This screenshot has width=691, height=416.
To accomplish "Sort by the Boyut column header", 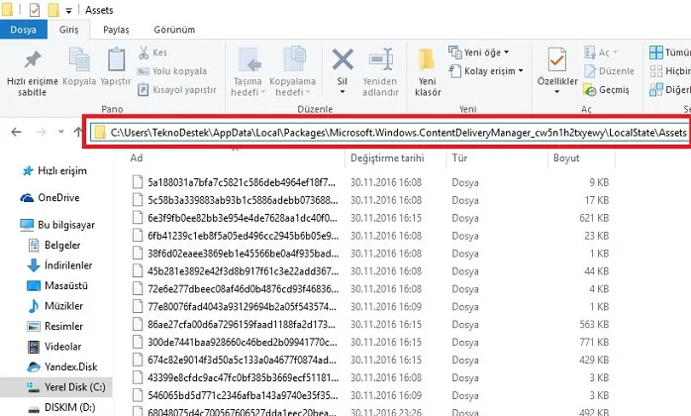I will tap(566, 157).
